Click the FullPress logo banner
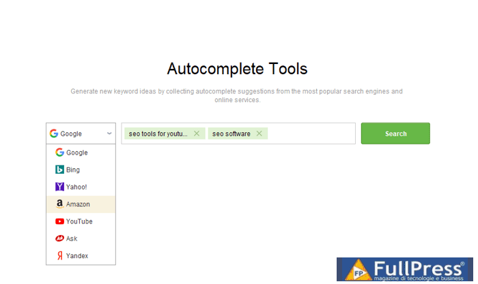 click(x=406, y=270)
